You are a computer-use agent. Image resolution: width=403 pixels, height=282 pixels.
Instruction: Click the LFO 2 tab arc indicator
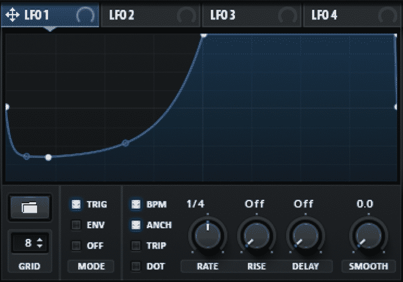186,15
